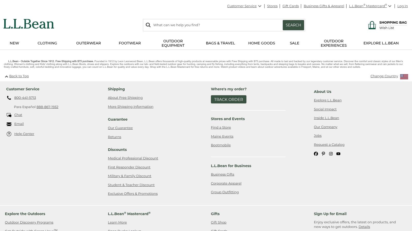Open Medical Professional Discount link
This screenshot has height=231, width=412.
pos(133,158)
